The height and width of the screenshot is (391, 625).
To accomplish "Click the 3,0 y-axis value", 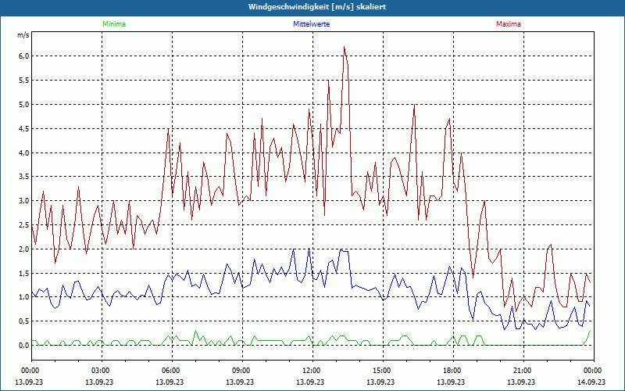I will pos(24,201).
